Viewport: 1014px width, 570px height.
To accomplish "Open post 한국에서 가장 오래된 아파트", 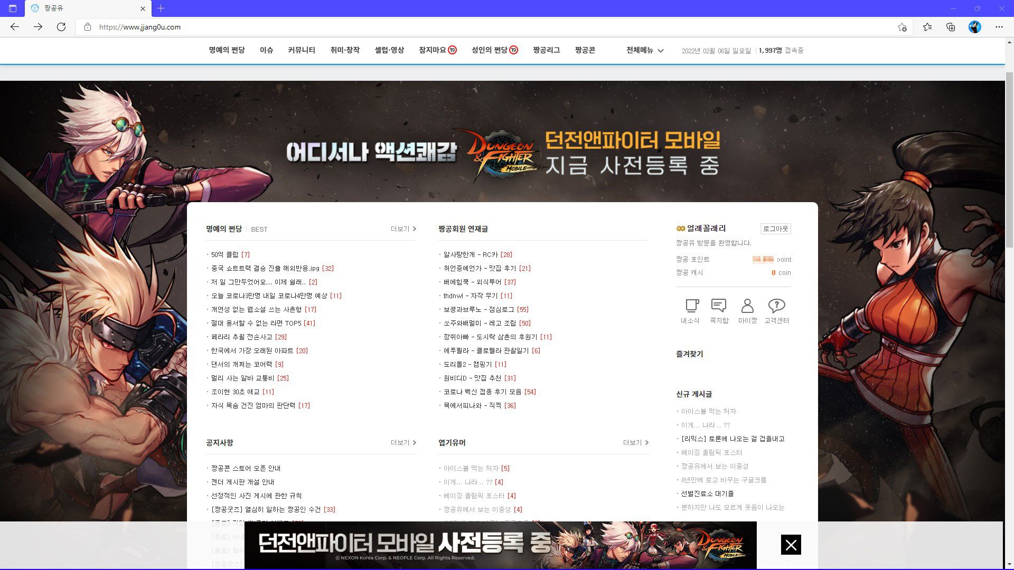I will 252,351.
